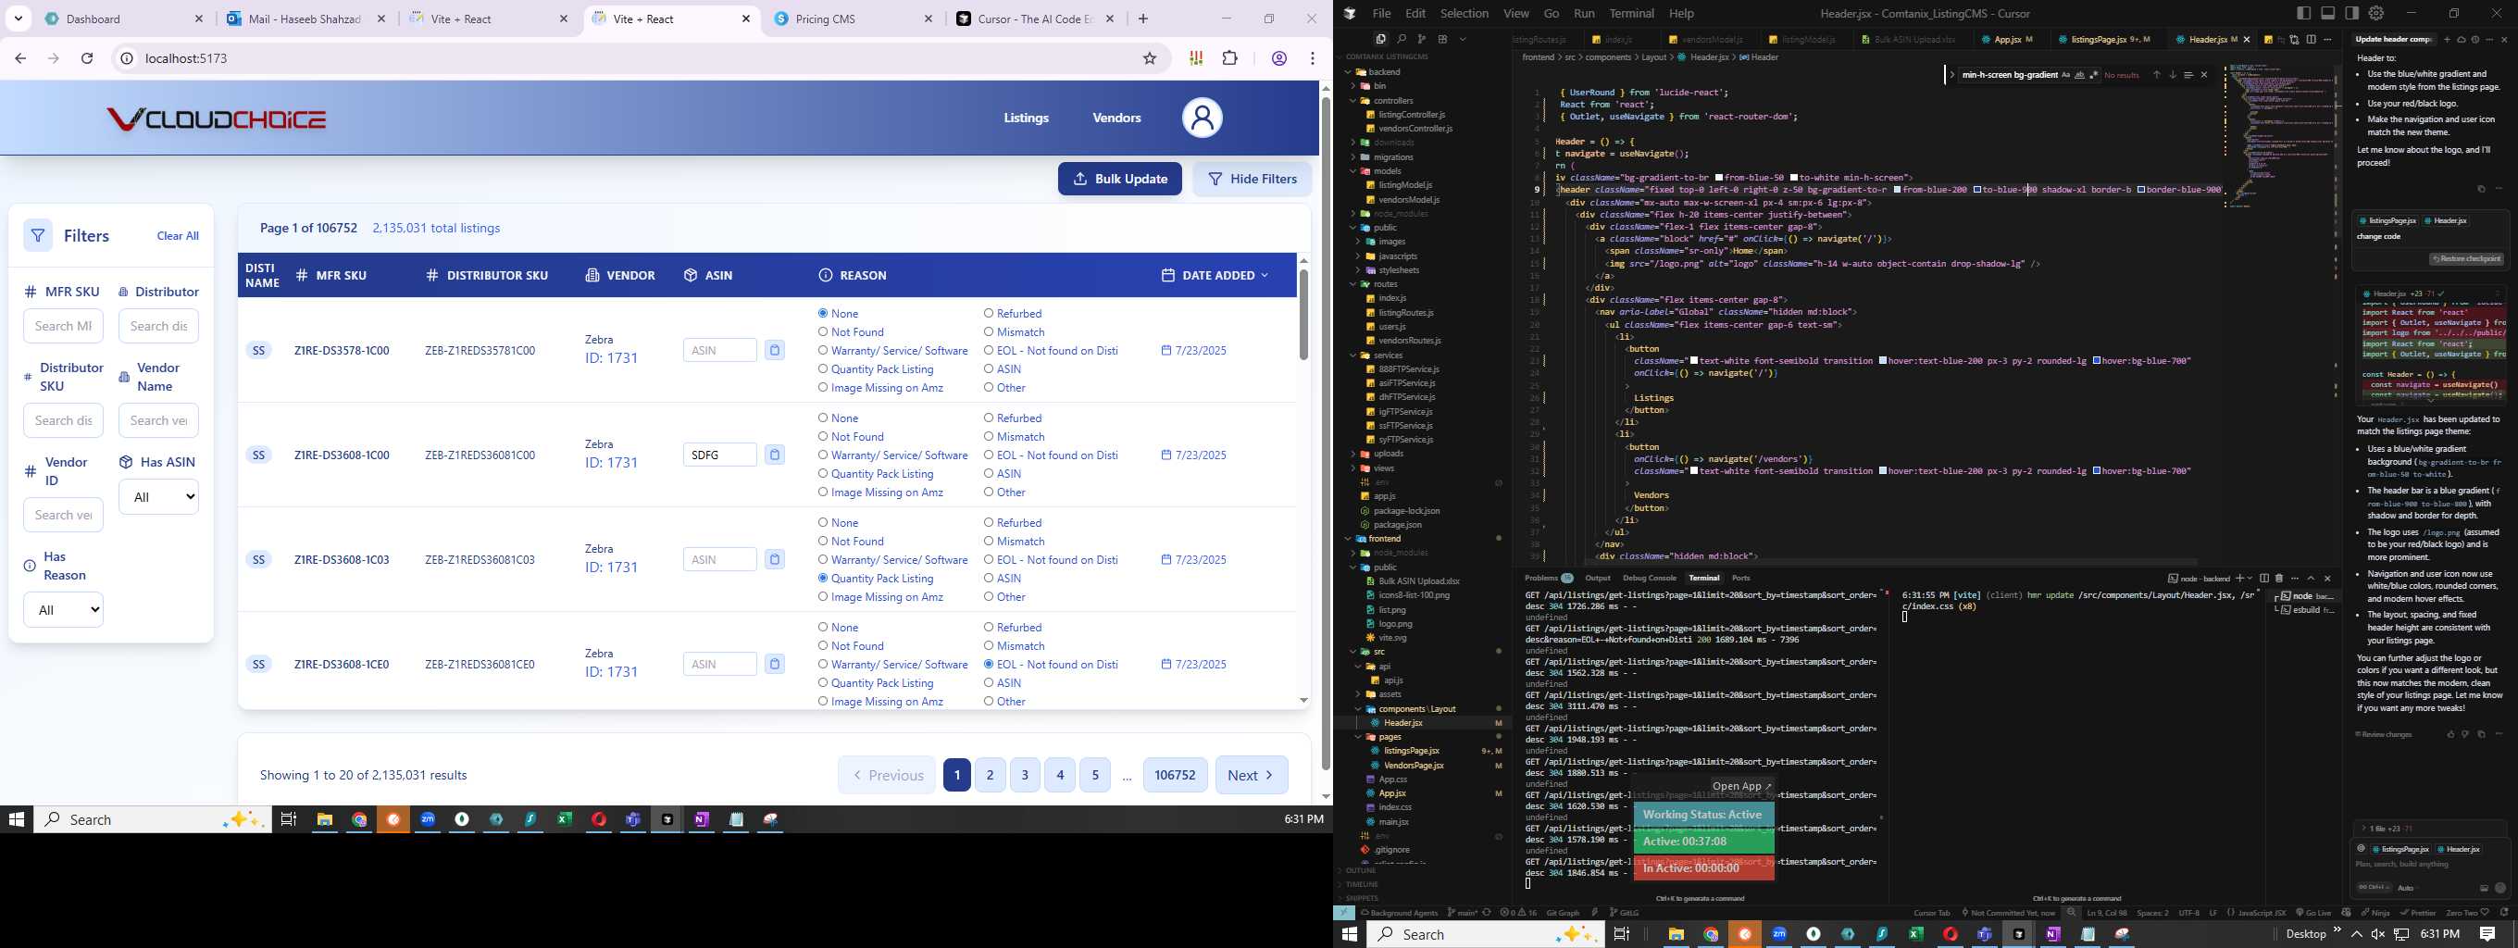Open Excel from the right taskbar

click(x=1916, y=934)
